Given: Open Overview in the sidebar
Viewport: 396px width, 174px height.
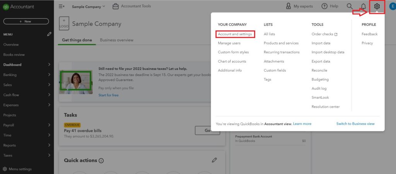Looking at the screenshot, I should pyautogui.click(x=11, y=44).
